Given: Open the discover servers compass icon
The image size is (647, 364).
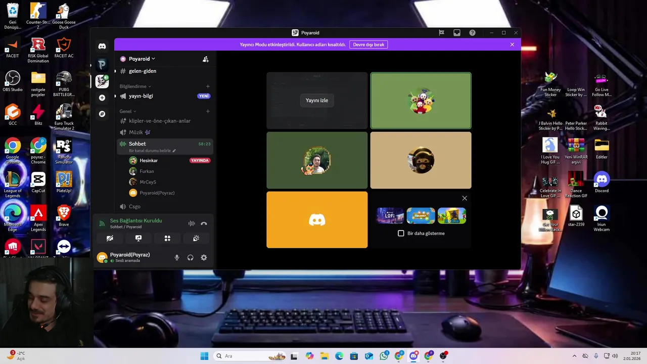Looking at the screenshot, I should (x=102, y=114).
